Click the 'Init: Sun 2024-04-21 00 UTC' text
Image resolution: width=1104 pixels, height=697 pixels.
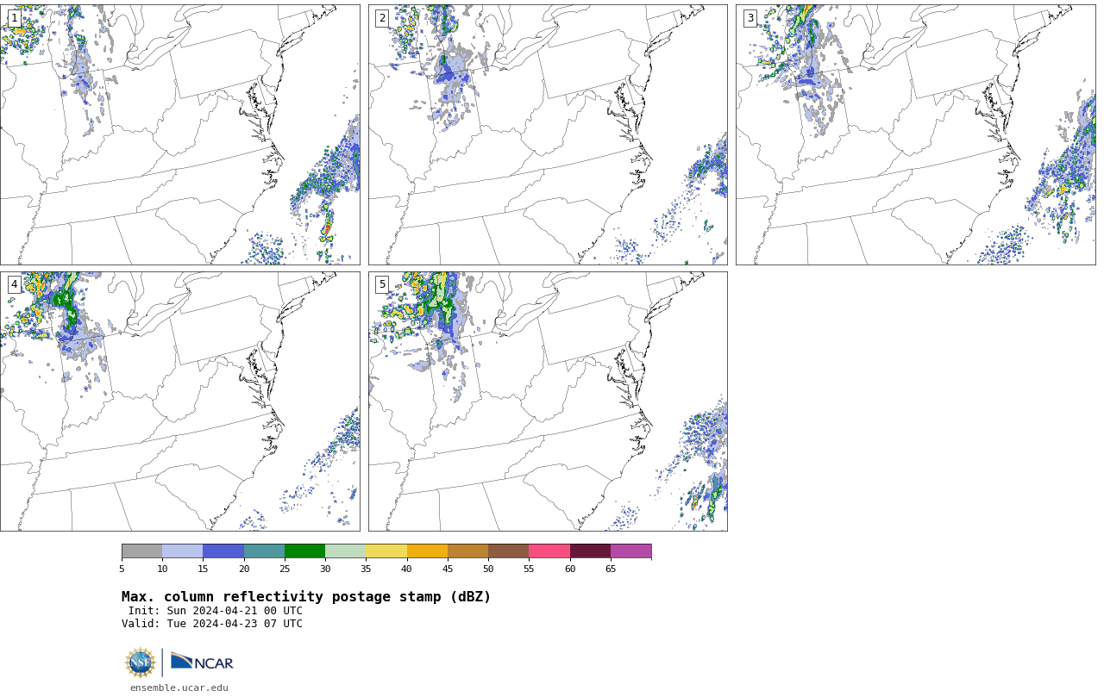[x=216, y=611]
